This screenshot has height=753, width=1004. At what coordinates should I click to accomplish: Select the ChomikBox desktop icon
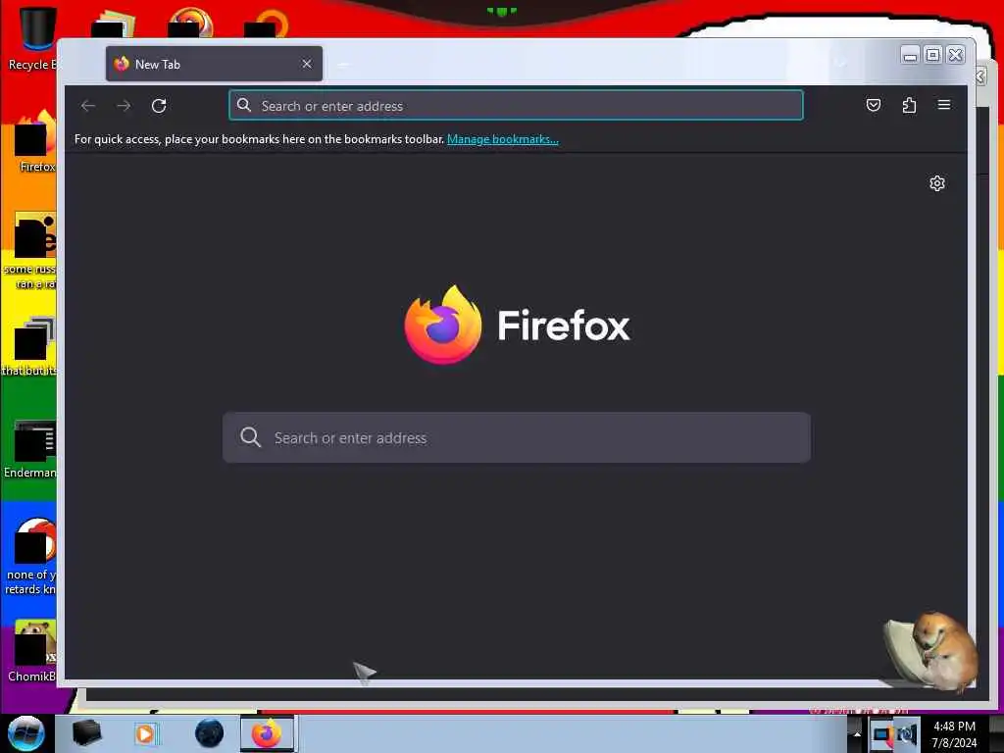(32, 651)
